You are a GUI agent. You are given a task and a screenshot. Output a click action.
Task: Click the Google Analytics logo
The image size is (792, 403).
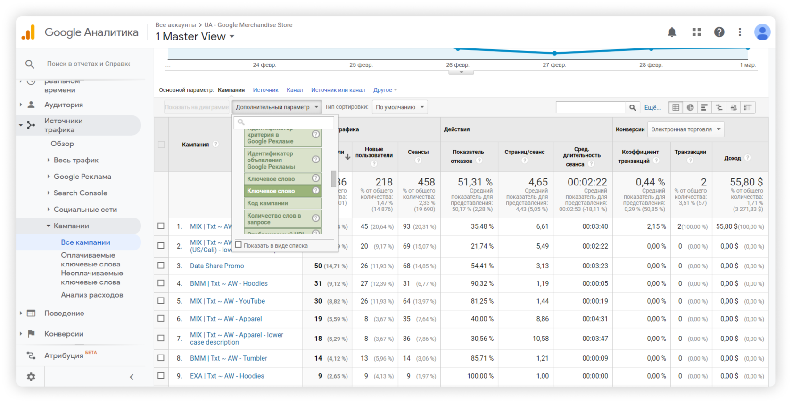click(x=28, y=32)
